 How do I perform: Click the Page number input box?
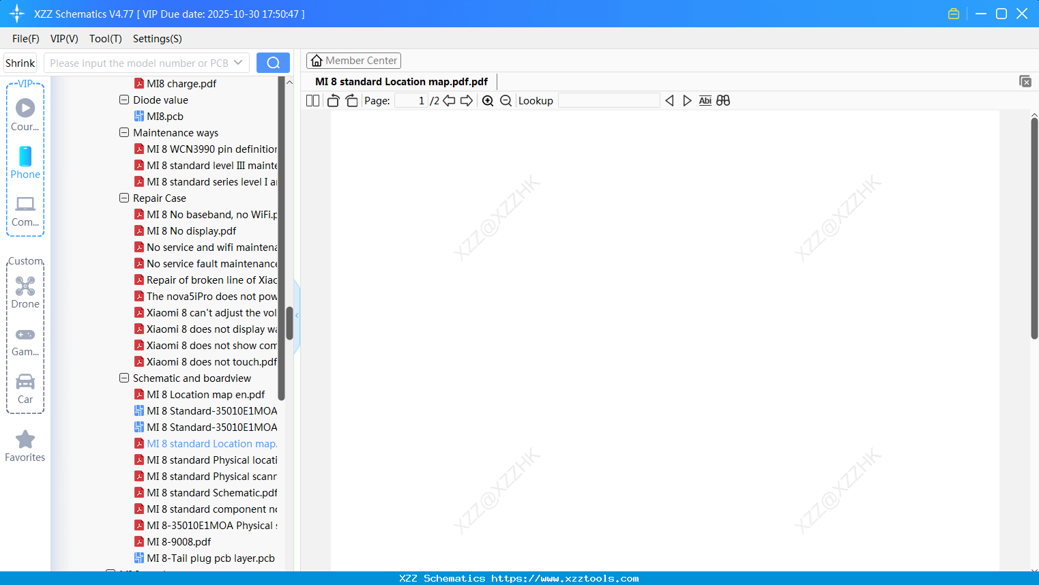point(411,100)
